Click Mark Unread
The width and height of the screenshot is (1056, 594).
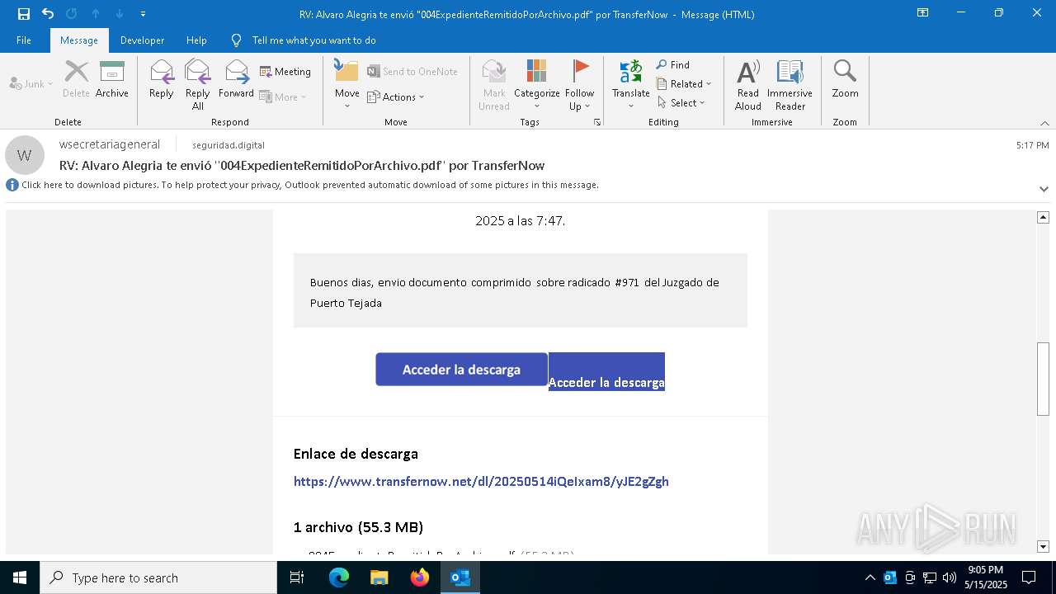coord(494,85)
